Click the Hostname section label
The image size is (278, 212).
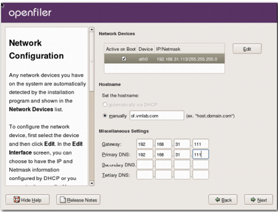tap(110, 85)
